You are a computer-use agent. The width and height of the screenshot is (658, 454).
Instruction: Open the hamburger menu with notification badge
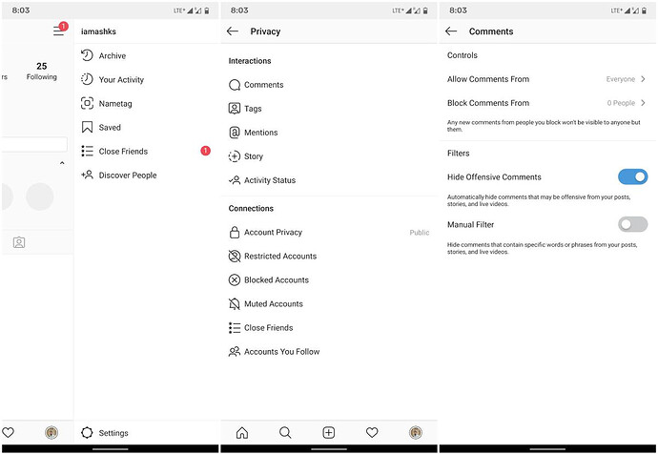59,31
